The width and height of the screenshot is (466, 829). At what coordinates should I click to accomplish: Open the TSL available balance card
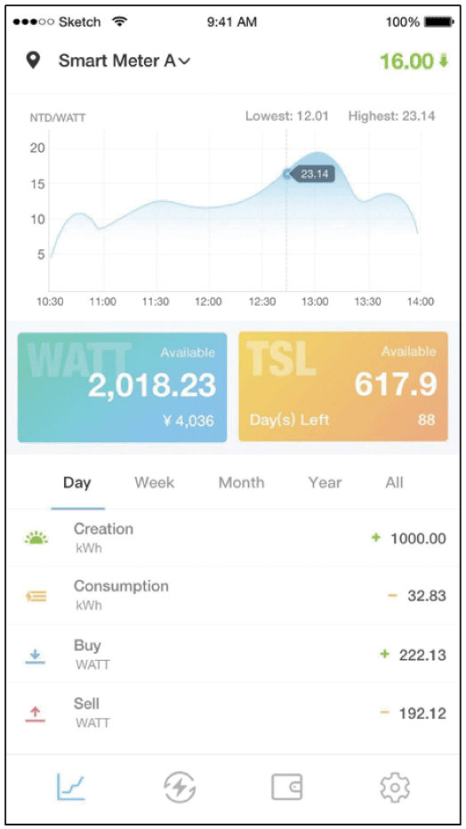(x=343, y=386)
